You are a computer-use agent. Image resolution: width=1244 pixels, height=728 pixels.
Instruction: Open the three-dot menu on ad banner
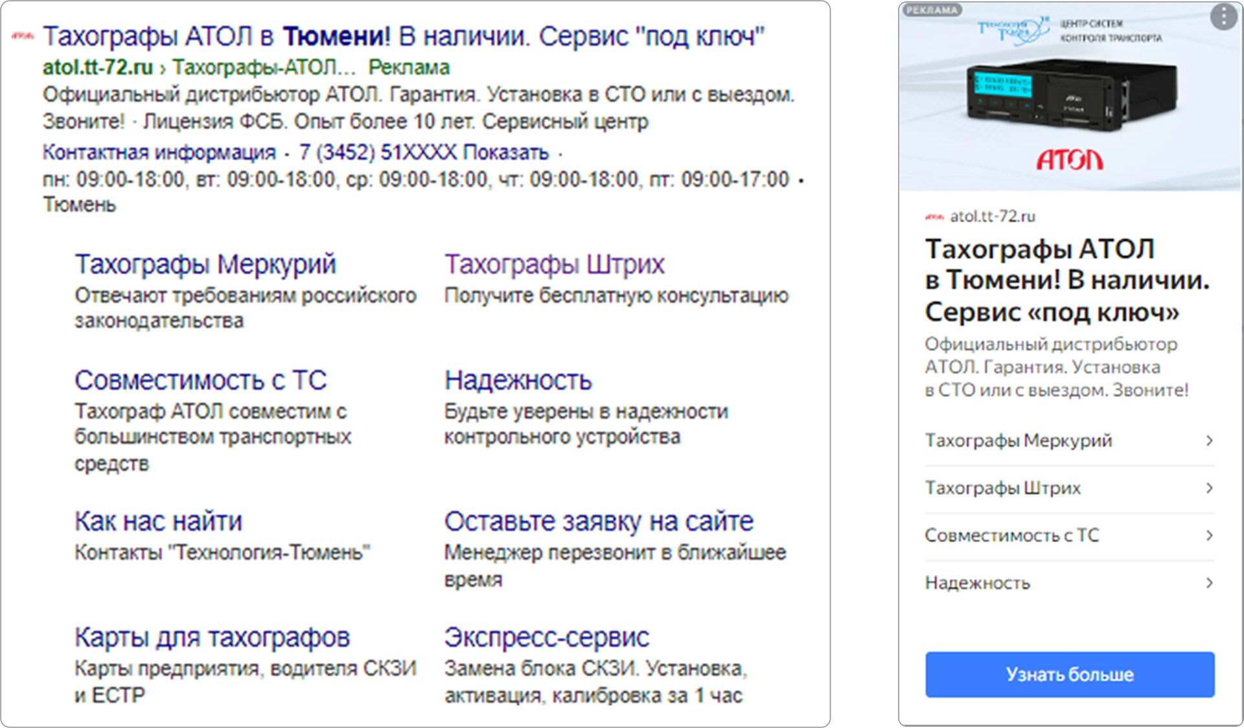tap(1223, 16)
